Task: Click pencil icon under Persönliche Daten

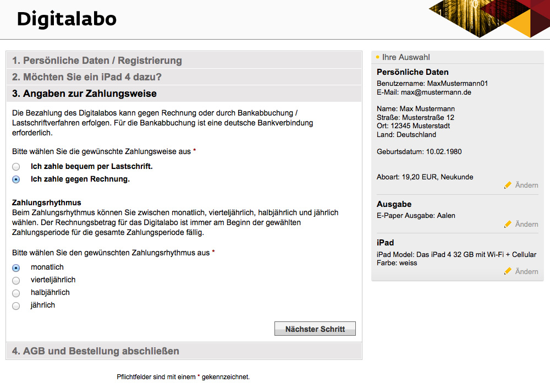Action: pyautogui.click(x=508, y=185)
